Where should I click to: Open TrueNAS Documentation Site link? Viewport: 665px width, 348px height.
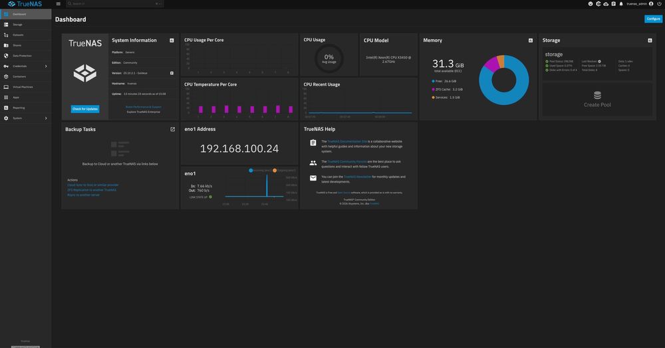pos(347,141)
